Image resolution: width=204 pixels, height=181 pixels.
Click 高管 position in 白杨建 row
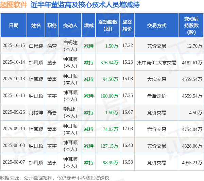pyautogui.click(x=52, y=46)
